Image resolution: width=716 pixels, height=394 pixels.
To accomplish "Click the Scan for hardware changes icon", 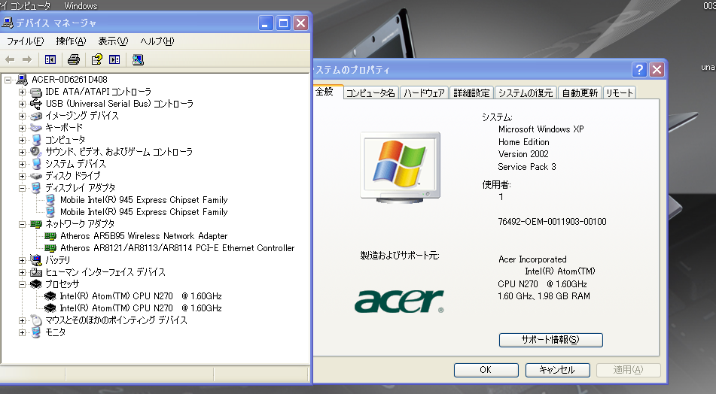I will pyautogui.click(x=138, y=59).
